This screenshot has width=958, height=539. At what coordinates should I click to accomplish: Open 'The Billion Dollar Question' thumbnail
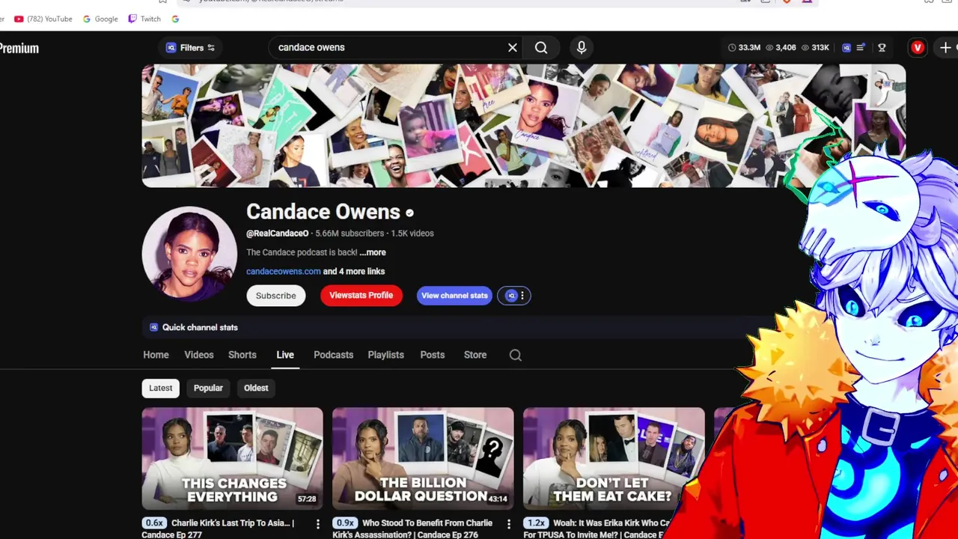(423, 458)
